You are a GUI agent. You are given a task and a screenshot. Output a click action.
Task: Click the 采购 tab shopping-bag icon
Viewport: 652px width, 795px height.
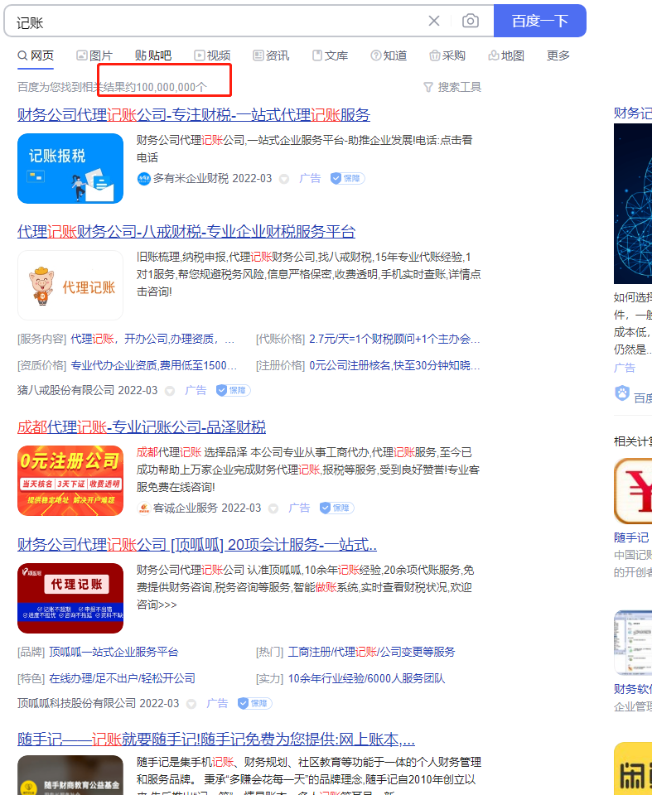point(435,55)
